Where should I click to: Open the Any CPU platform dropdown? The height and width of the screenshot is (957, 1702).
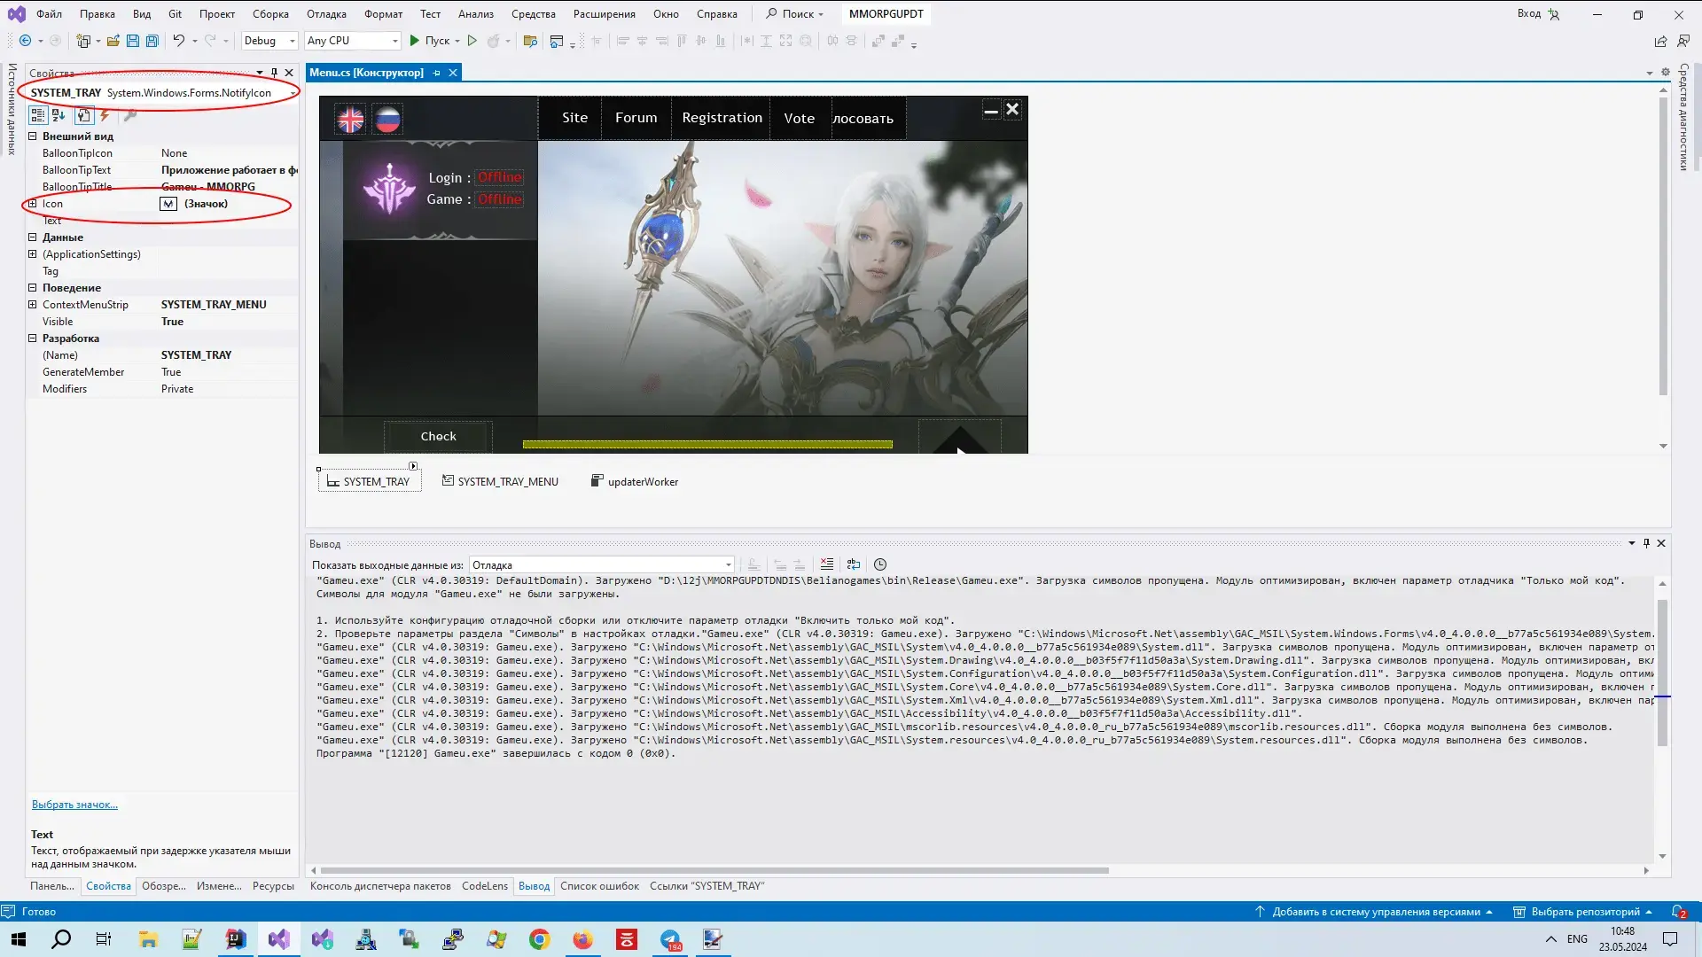tap(353, 41)
